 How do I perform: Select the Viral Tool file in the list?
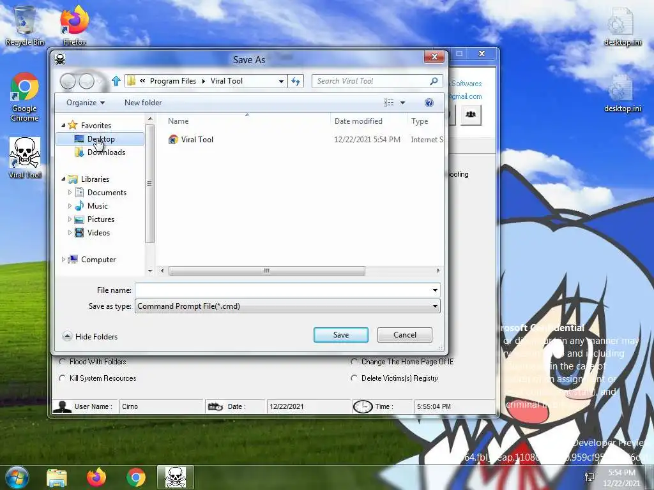pyautogui.click(x=190, y=140)
